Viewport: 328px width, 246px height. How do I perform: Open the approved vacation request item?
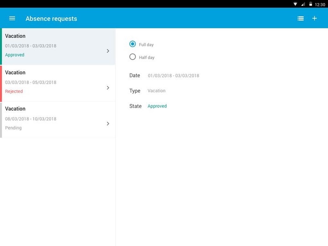click(x=55, y=46)
